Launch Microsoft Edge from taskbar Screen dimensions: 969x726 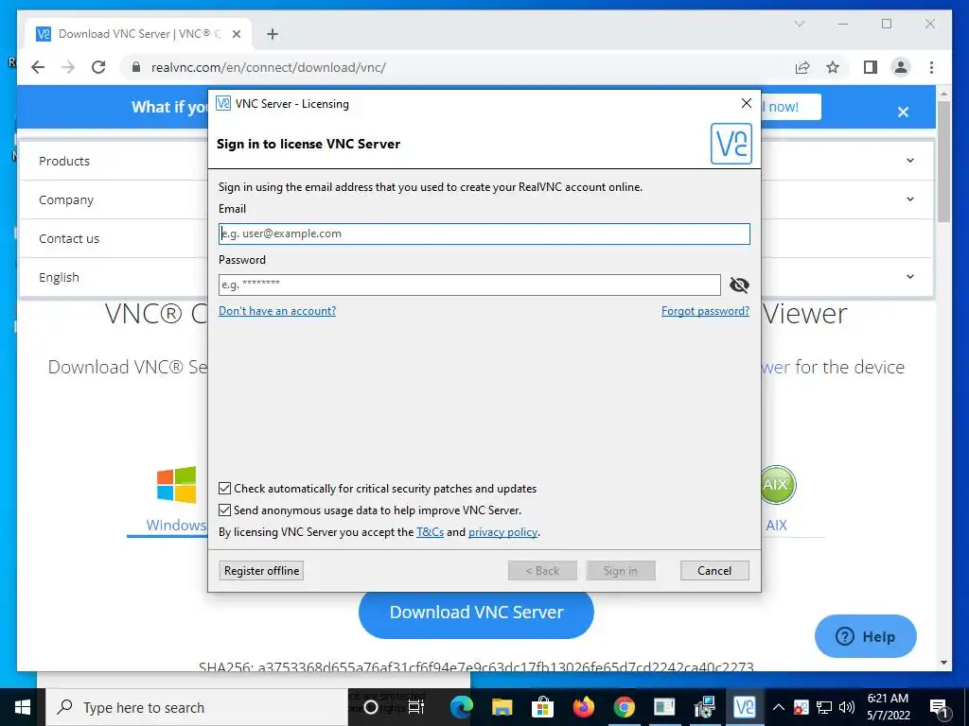pyautogui.click(x=461, y=707)
